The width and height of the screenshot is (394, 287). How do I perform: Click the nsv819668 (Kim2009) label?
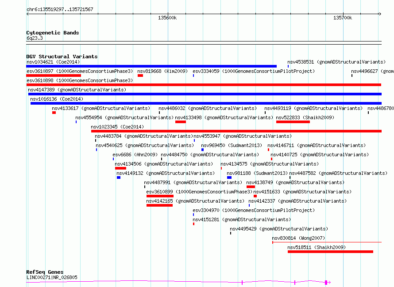pos(162,71)
